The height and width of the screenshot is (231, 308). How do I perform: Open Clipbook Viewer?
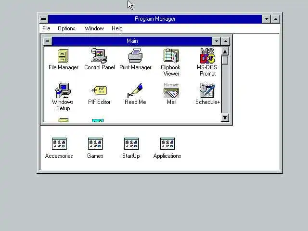(x=171, y=56)
